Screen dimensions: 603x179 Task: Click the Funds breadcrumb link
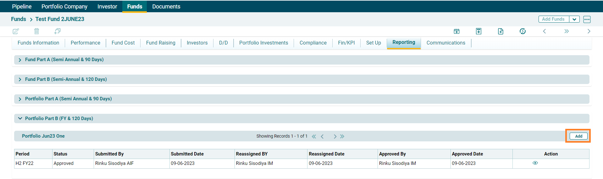pyautogui.click(x=19, y=19)
